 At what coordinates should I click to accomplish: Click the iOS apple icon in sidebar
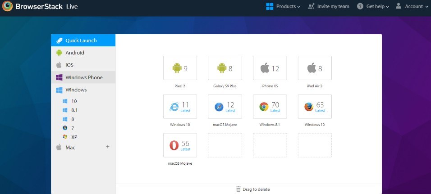[59, 65]
